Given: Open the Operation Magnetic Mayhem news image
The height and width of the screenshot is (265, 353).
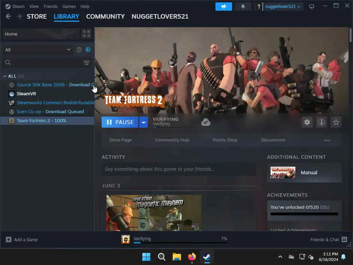Looking at the screenshot, I should click(x=154, y=213).
